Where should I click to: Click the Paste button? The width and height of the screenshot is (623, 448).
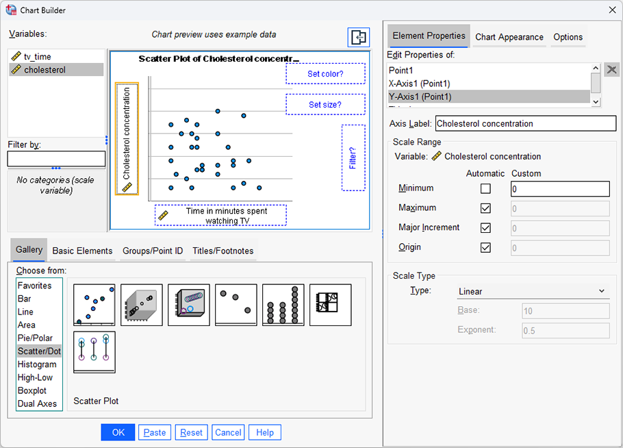click(155, 432)
